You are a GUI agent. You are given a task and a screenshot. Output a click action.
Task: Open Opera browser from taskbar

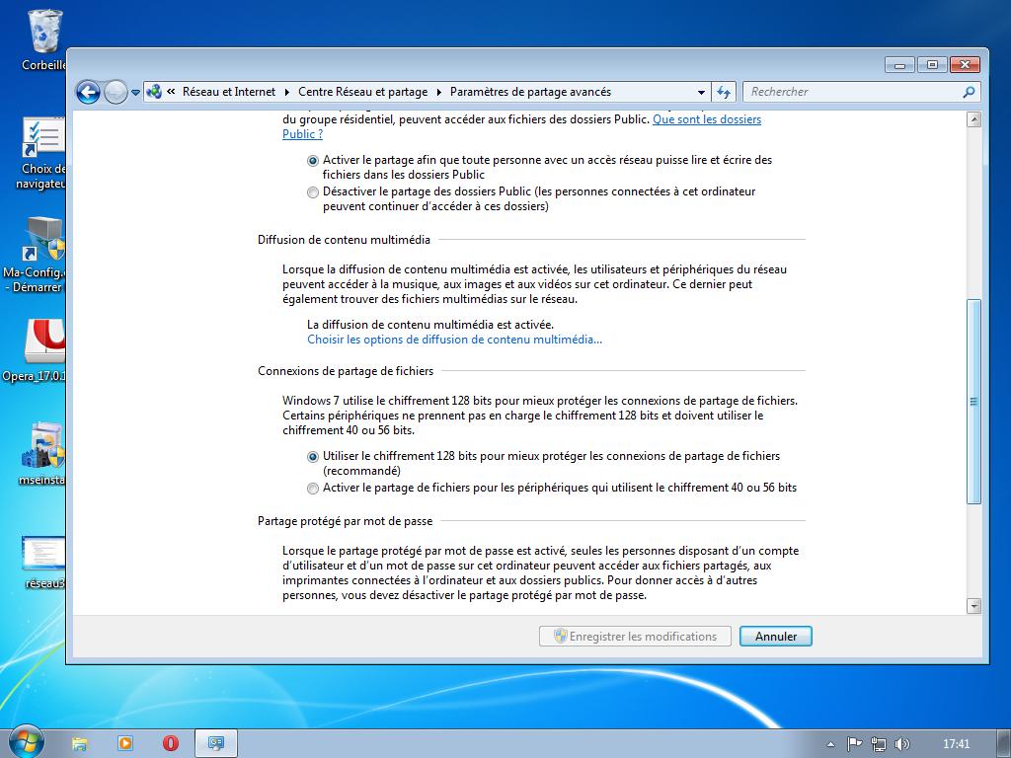[170, 744]
